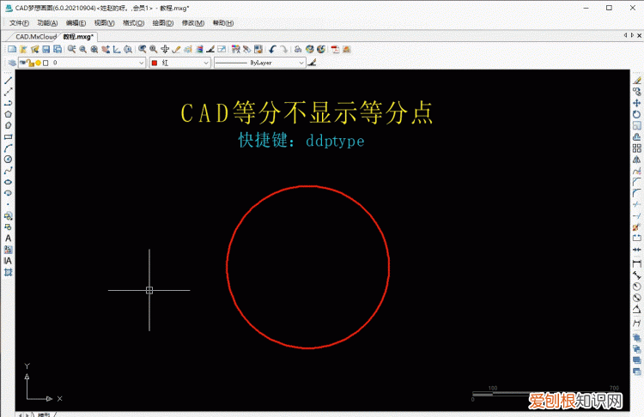Toggle layer 0 lock icon
The height and width of the screenshot is (417, 644).
pyautogui.click(x=30, y=63)
